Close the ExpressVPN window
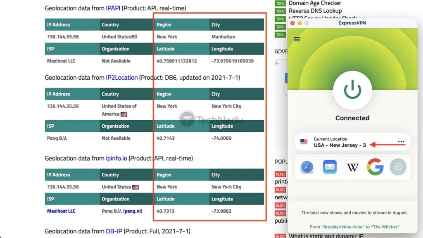 tap(292, 23)
